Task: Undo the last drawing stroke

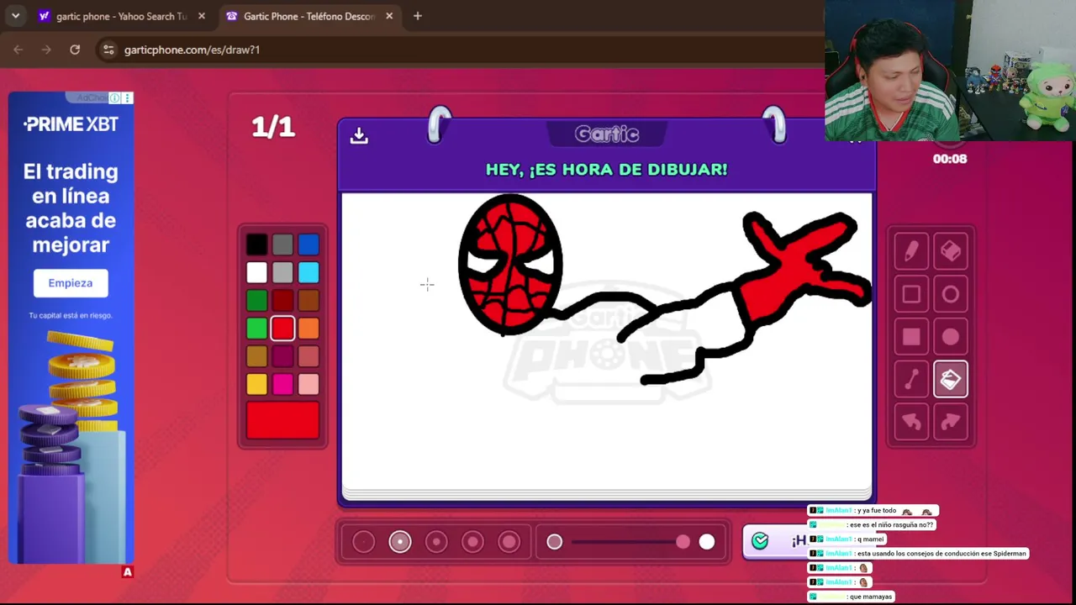Action: pyautogui.click(x=911, y=422)
